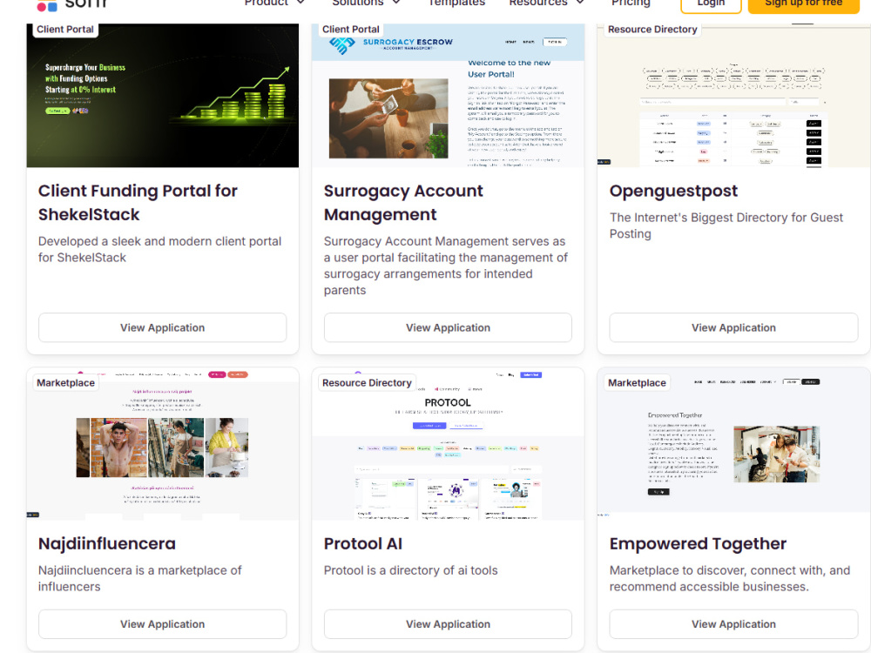Click Client Portal tag on ShekelStack card

click(65, 30)
